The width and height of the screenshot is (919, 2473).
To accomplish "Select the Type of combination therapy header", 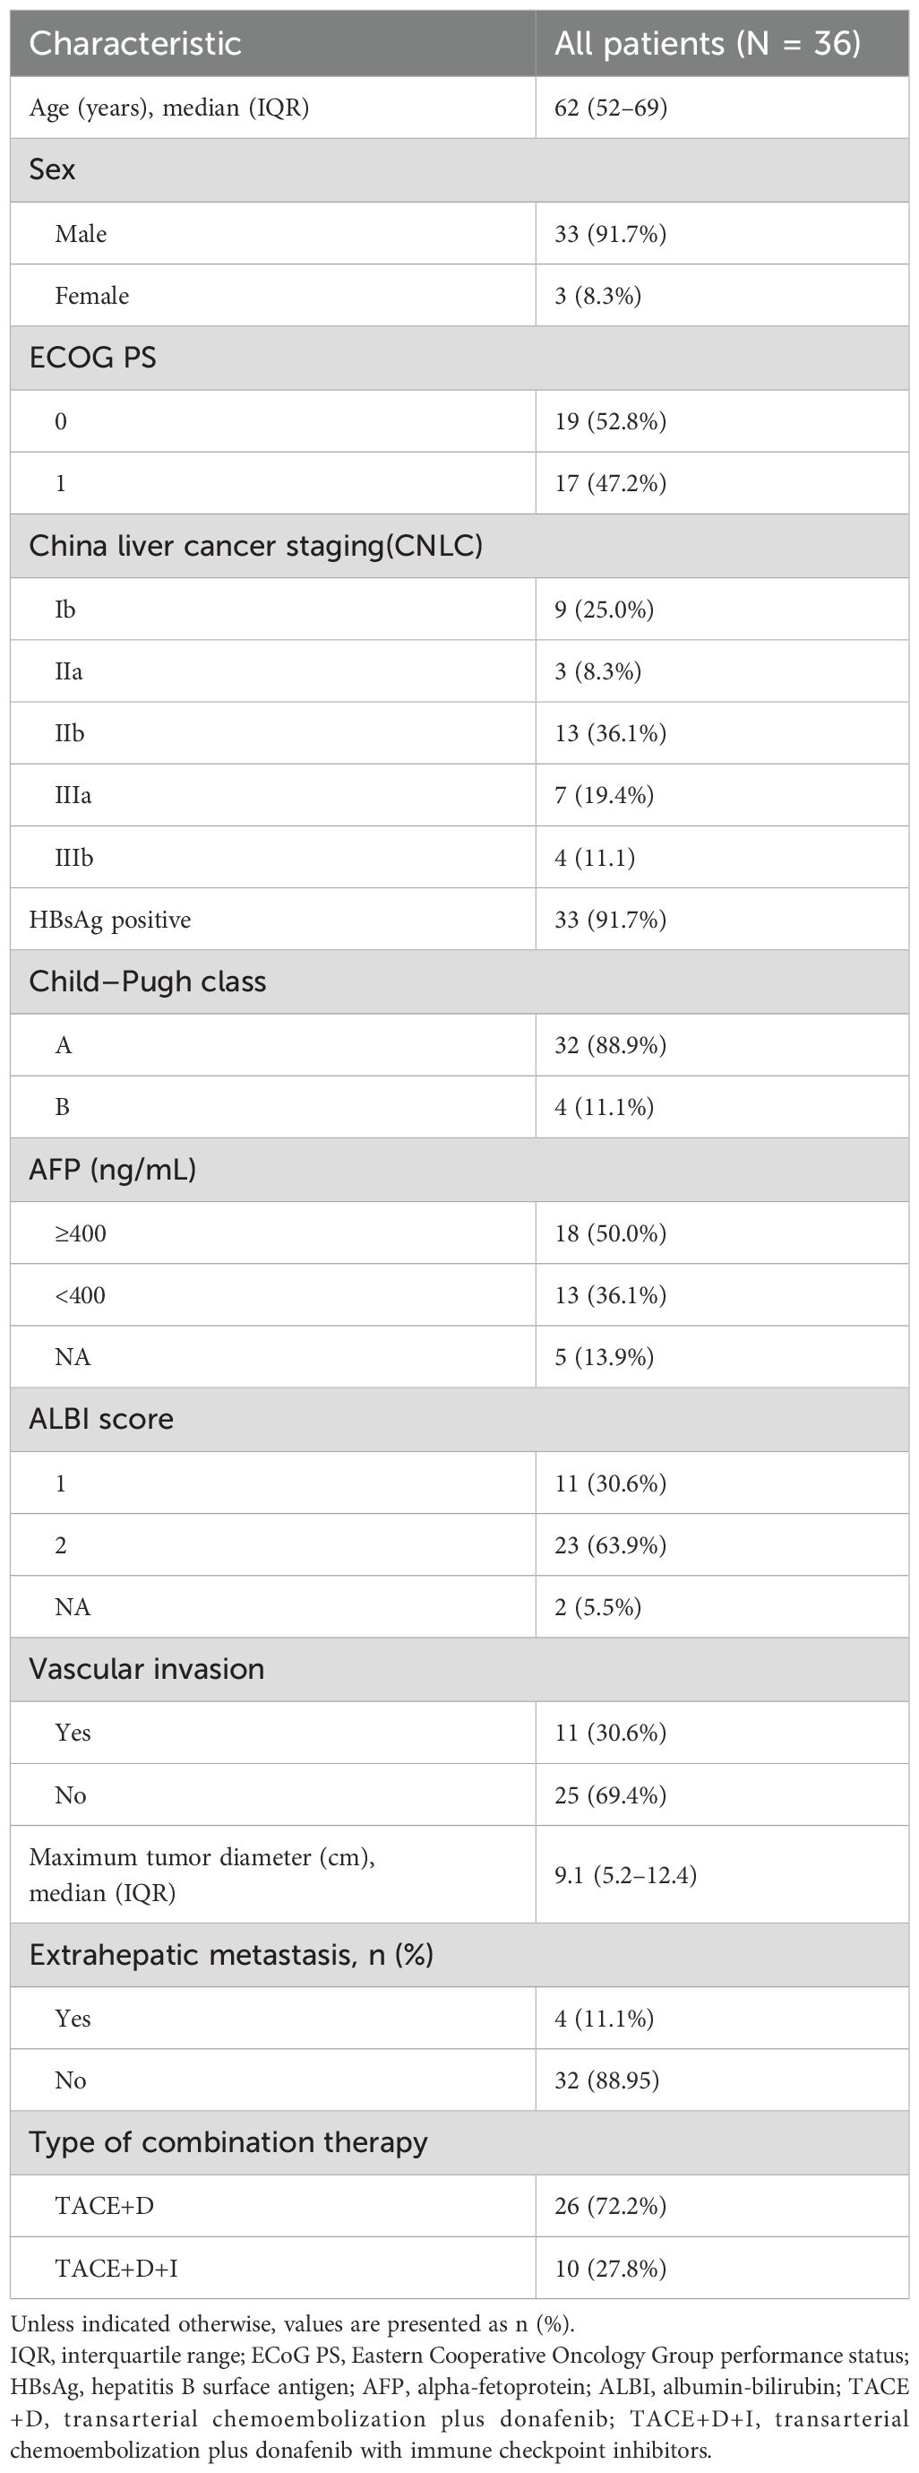I will [x=228, y=2143].
